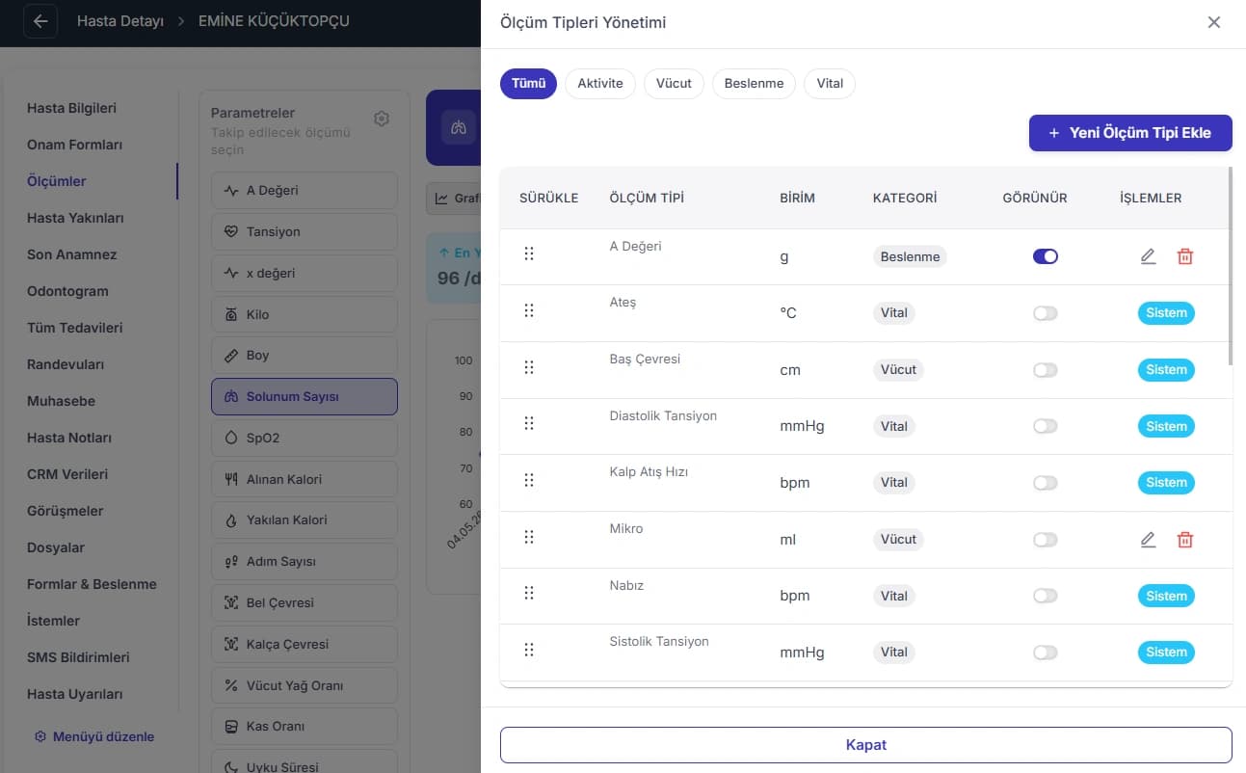
Task: Edit the A Değeri measurement type
Action: point(1148,256)
